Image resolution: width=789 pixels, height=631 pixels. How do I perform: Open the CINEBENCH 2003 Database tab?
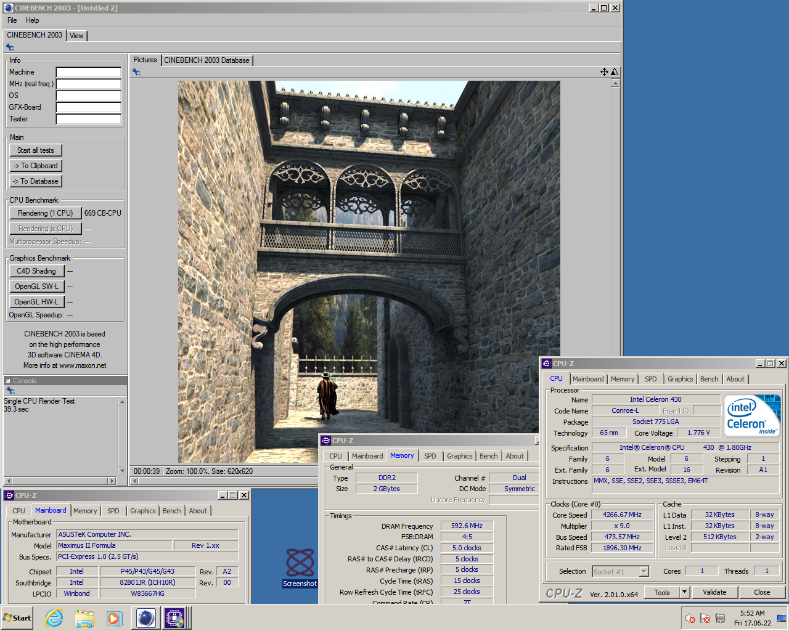click(x=206, y=60)
